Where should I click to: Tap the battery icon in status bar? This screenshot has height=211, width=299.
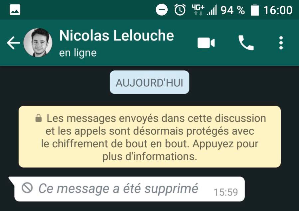click(x=254, y=10)
